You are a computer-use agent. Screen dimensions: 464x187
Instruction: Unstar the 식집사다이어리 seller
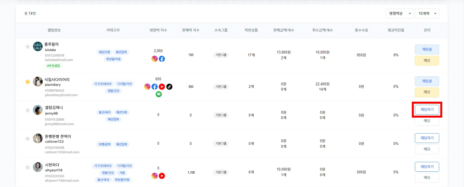coord(28,82)
